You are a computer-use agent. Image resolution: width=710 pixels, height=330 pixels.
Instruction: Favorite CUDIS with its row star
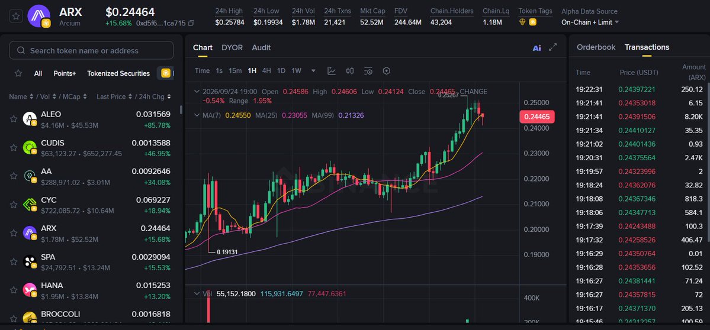(x=14, y=147)
